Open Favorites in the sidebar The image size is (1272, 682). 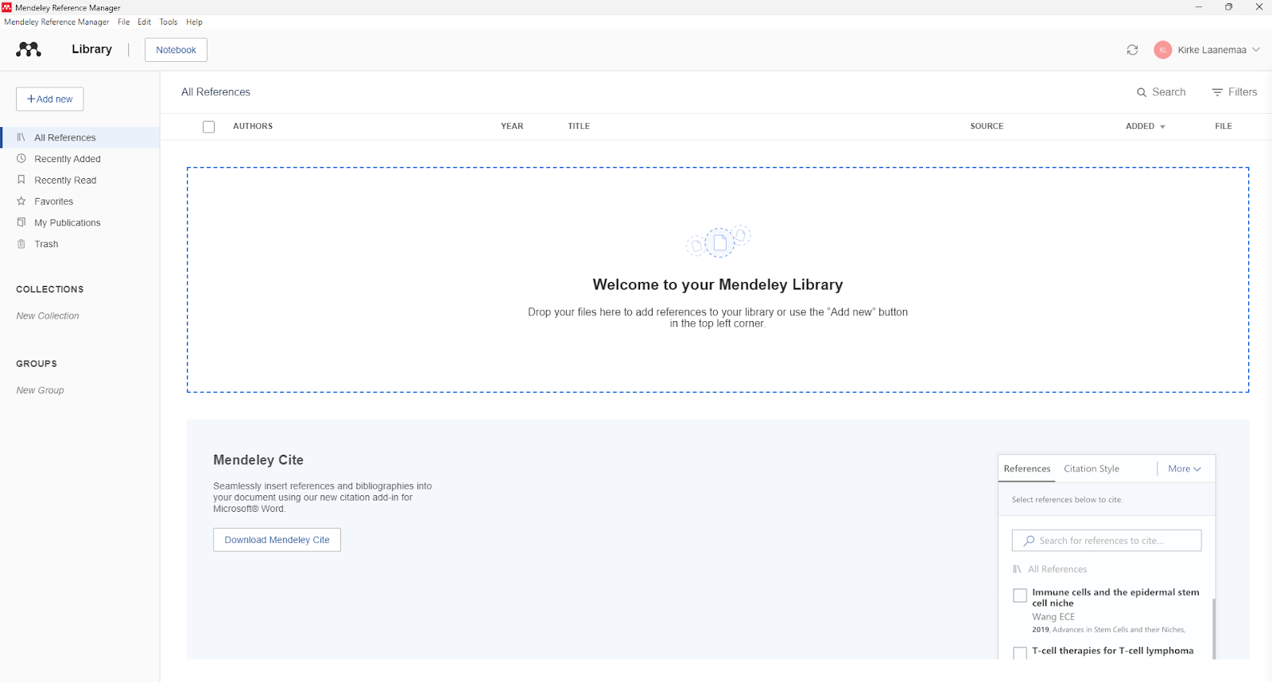79,201
